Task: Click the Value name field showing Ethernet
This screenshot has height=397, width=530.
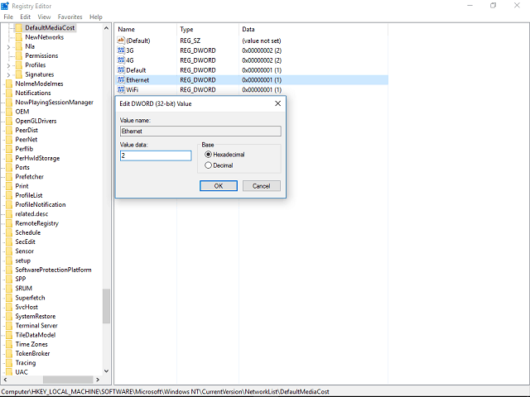Action: [200, 131]
